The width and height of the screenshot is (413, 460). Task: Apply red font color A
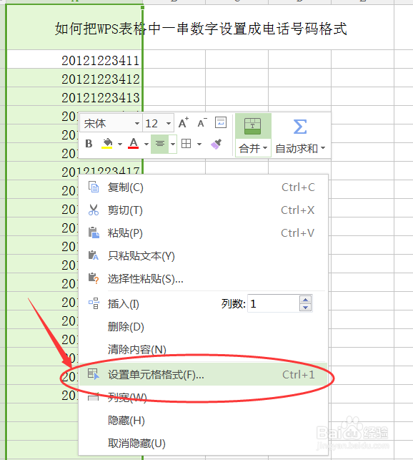point(134,144)
